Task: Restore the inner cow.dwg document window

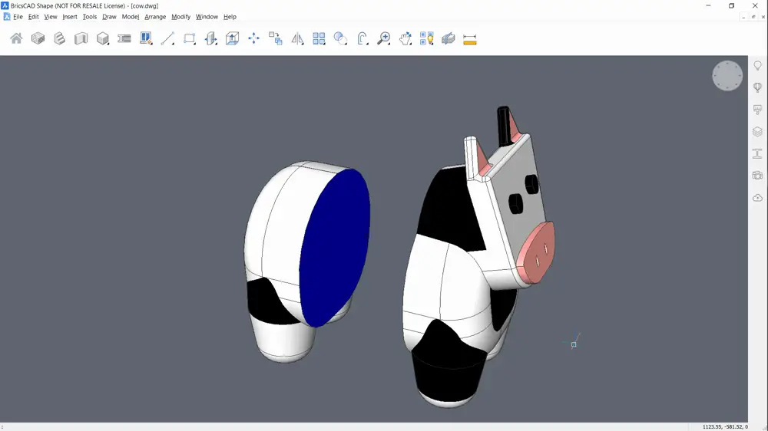Action: [x=753, y=17]
